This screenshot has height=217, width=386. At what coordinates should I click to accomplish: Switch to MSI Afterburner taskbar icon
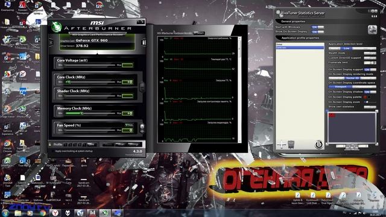point(105,213)
